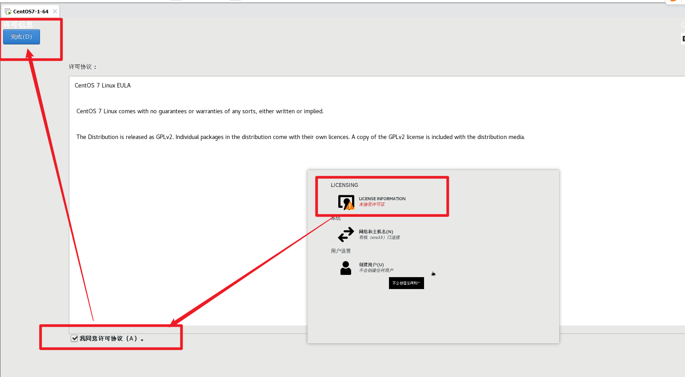Image resolution: width=685 pixels, height=377 pixels.
Task: Click the VM power icon on the CentOS7-1-64 tab
Action: pyautogui.click(x=8, y=12)
